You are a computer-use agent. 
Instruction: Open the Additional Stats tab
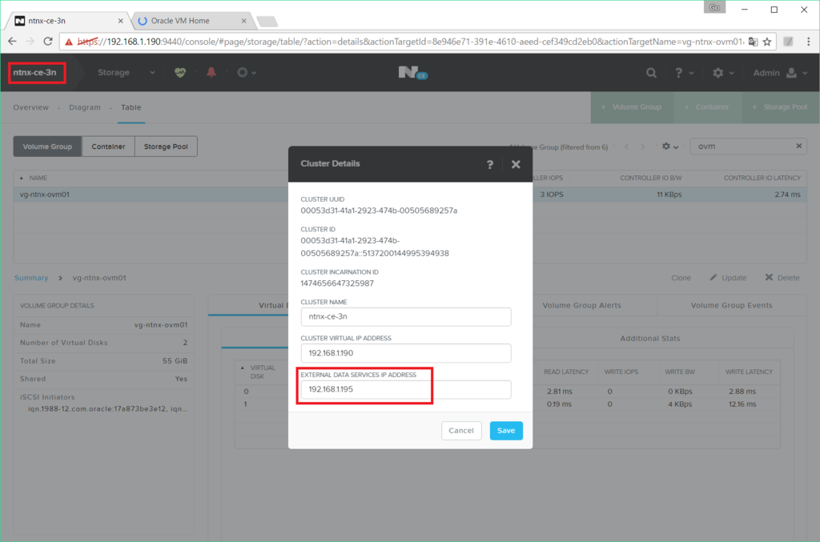650,338
